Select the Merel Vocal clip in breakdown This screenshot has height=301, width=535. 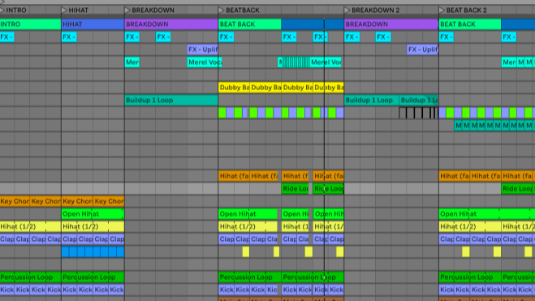(205, 62)
